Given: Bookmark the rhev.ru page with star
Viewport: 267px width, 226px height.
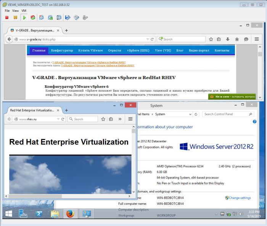Looking at the screenshot, I should [103, 119].
